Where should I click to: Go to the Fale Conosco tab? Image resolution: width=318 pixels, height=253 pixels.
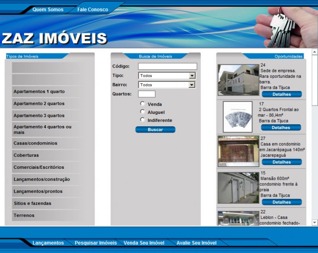(93, 10)
